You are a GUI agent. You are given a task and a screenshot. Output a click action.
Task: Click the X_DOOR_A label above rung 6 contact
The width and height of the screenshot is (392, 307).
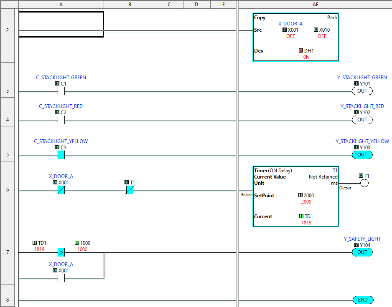click(x=61, y=176)
